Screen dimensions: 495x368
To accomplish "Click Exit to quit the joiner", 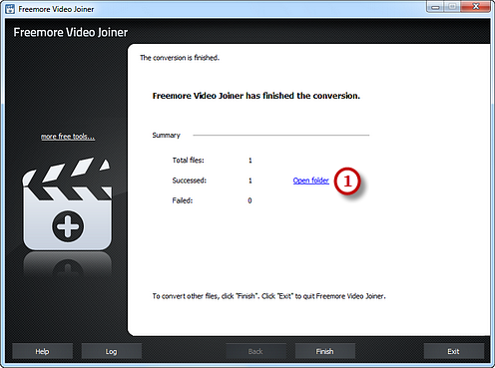I will [453, 351].
